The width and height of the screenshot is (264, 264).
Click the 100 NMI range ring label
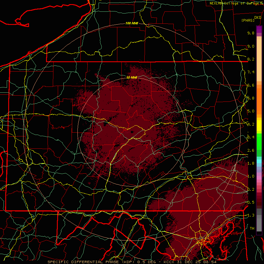point(132,23)
